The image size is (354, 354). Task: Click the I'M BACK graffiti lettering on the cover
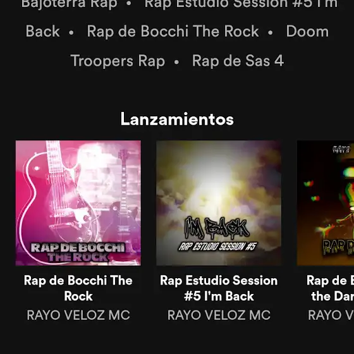[217, 228]
